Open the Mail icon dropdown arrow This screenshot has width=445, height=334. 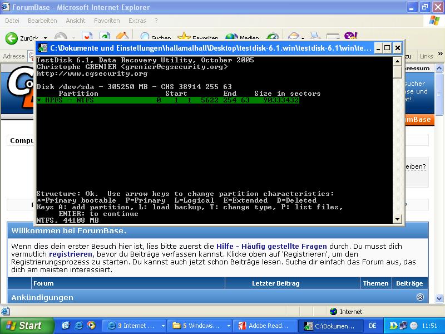303,38
